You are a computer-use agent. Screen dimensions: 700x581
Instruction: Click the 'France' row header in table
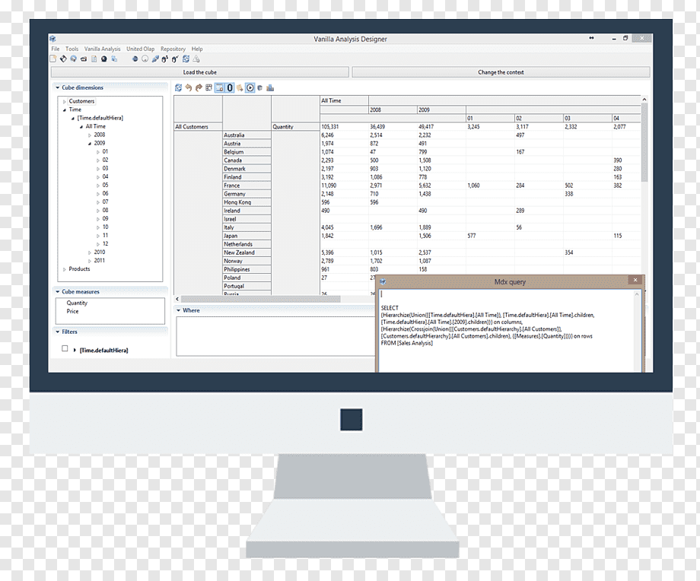tap(247, 186)
